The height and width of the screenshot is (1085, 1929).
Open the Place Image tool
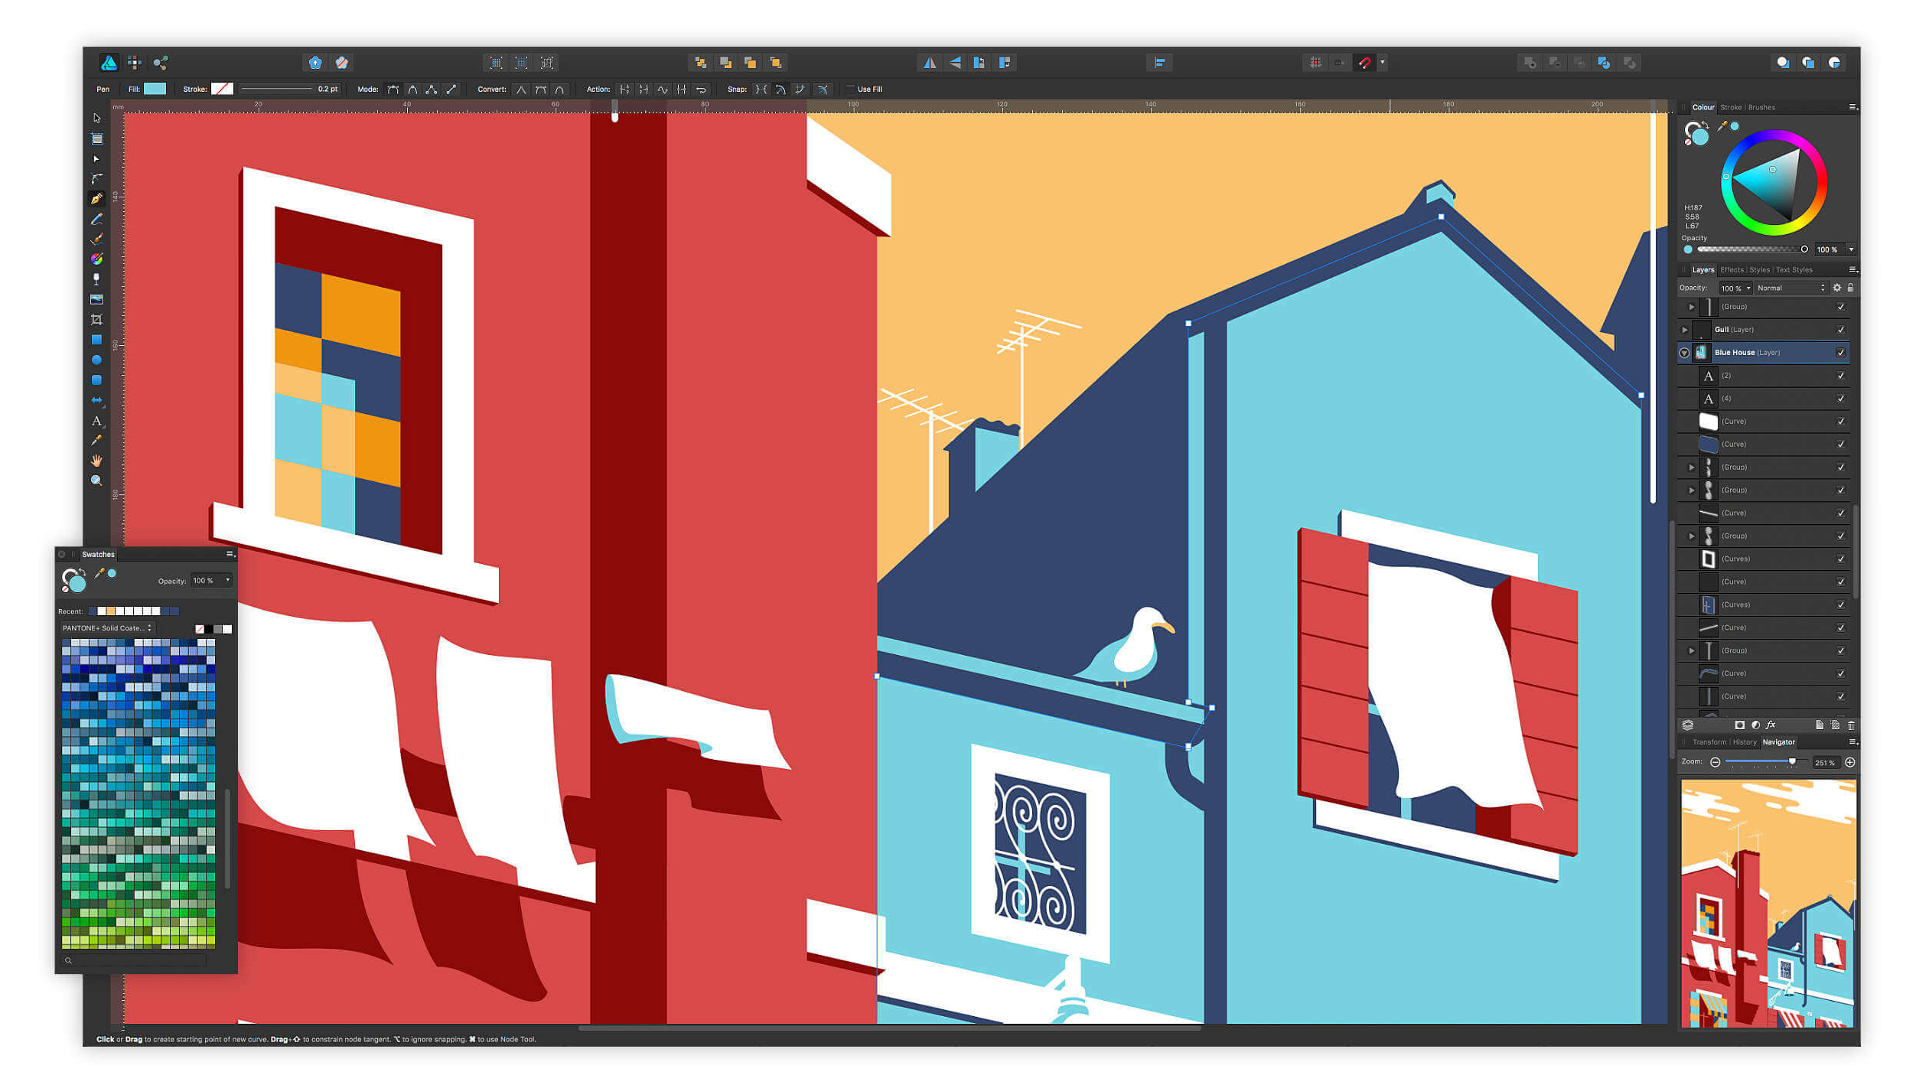(x=96, y=298)
